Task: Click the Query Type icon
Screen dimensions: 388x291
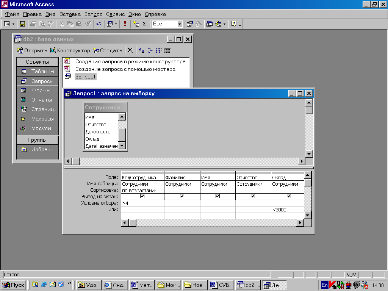Action: [x=110, y=24]
